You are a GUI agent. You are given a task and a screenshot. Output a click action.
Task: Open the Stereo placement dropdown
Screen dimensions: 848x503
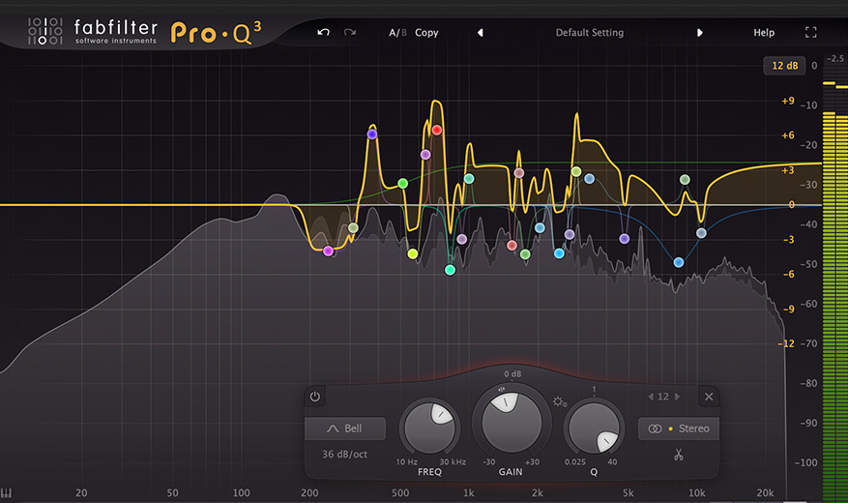pyautogui.click(x=679, y=429)
